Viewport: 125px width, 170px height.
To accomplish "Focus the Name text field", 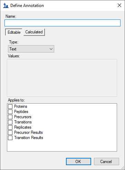I will point(62,23).
